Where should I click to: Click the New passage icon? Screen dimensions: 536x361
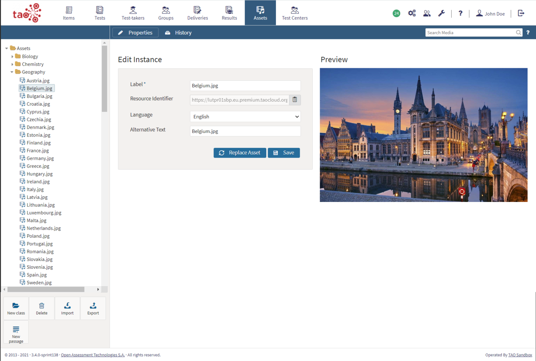pyautogui.click(x=16, y=332)
